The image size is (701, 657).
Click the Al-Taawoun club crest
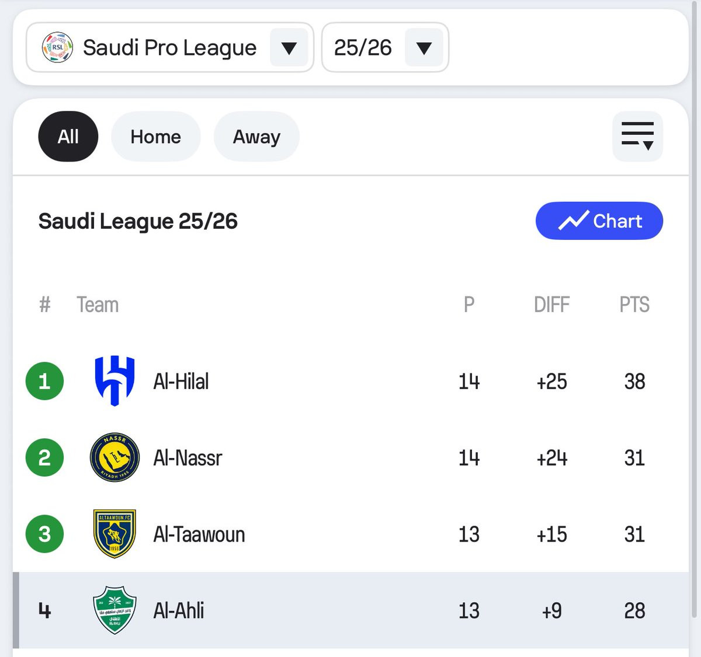tap(114, 534)
